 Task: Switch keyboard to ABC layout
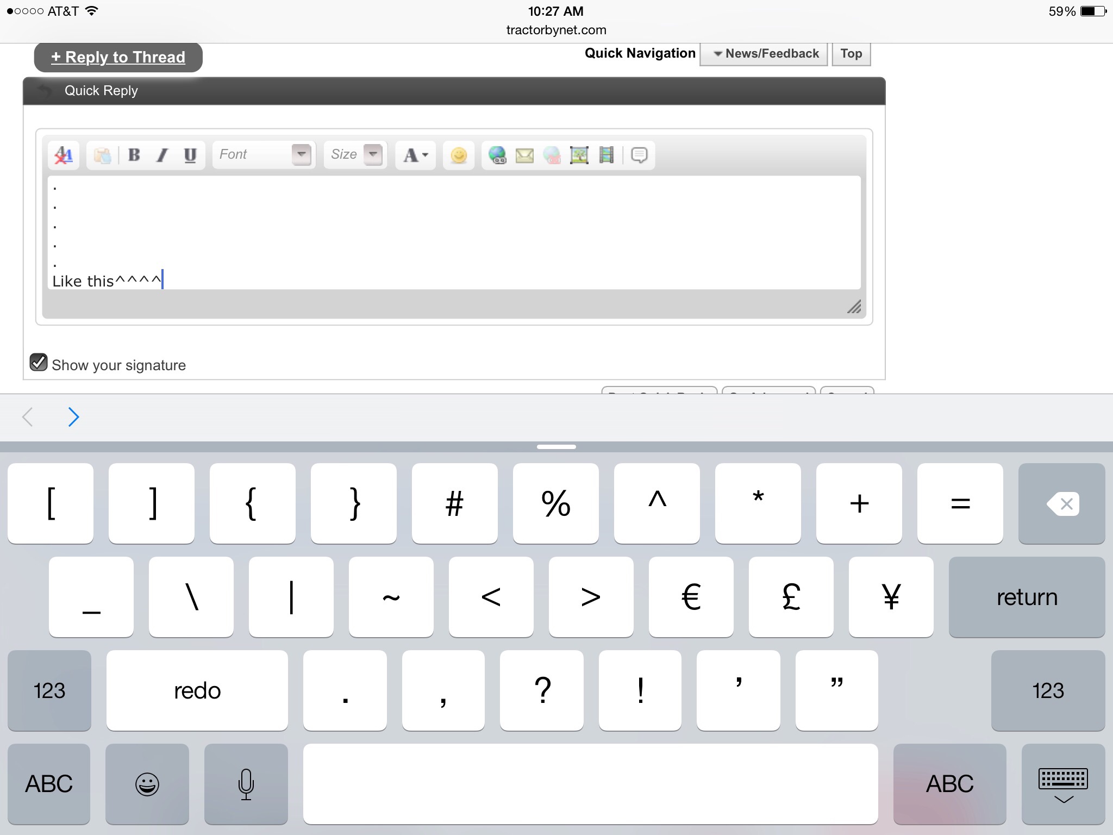(x=49, y=784)
